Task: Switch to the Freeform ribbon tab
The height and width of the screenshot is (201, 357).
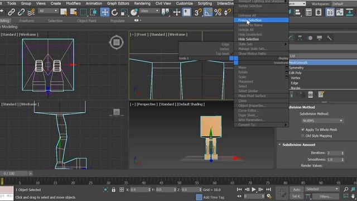Action: click(x=27, y=21)
